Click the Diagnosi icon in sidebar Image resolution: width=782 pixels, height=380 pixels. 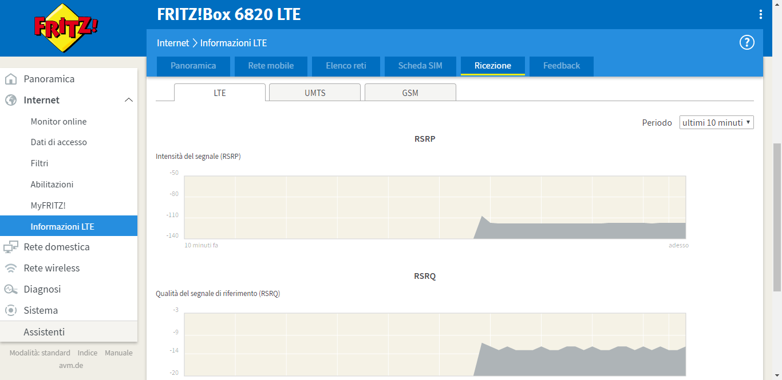(11, 289)
